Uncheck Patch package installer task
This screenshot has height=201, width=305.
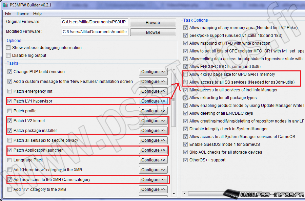point(9,131)
